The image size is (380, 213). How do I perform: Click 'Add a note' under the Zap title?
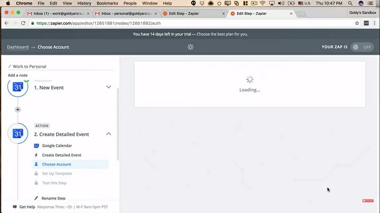(18, 75)
